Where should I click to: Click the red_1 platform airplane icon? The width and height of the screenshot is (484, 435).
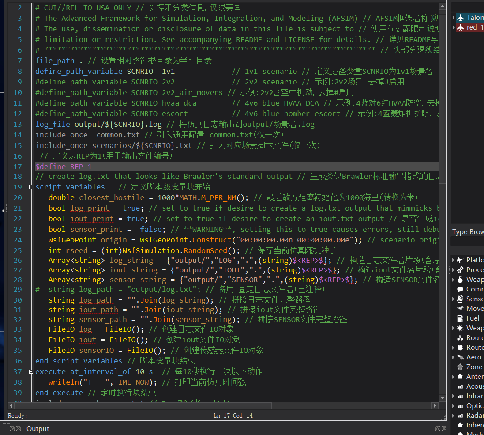click(x=461, y=27)
